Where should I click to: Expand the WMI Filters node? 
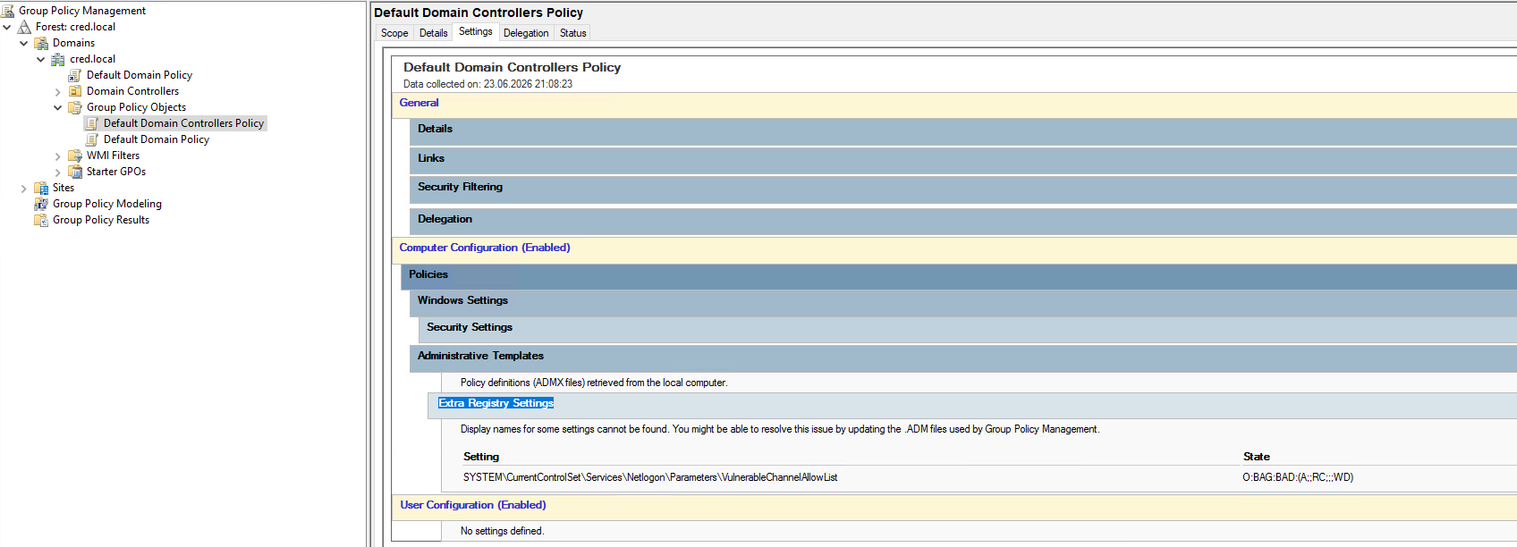tap(58, 156)
